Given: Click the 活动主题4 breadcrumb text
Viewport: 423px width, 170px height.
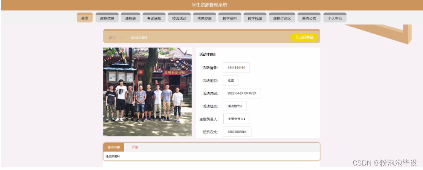Looking at the screenshot, I should click(139, 38).
